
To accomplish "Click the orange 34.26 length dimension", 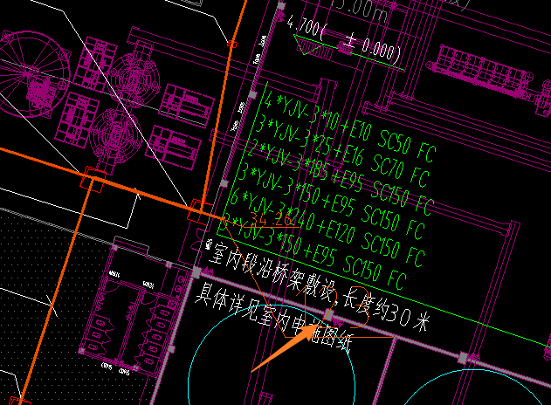I will pyautogui.click(x=272, y=219).
